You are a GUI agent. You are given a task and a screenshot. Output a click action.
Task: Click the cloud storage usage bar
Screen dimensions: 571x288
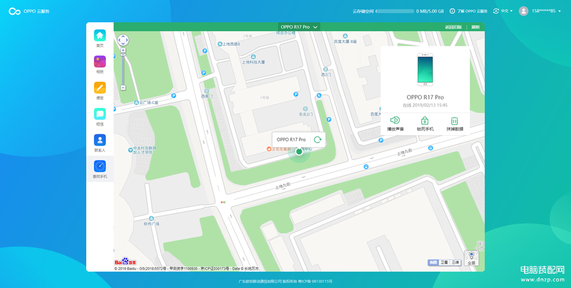pyautogui.click(x=395, y=11)
